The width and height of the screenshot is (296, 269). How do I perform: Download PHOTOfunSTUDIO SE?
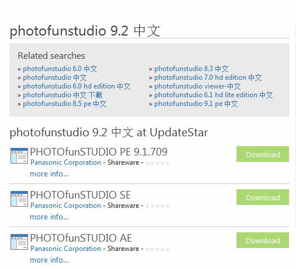pyautogui.click(x=263, y=197)
